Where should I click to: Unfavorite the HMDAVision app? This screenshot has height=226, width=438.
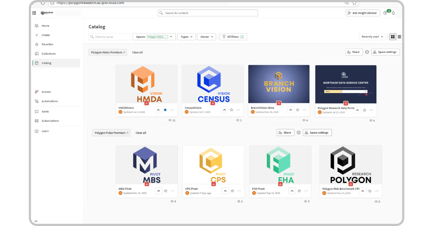coord(165,109)
